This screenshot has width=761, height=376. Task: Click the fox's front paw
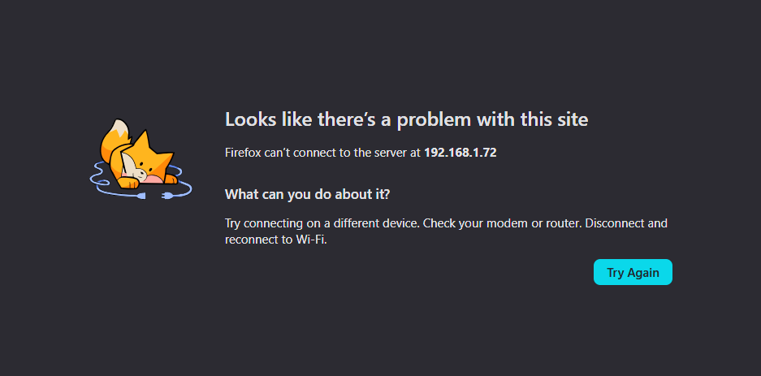(128, 184)
